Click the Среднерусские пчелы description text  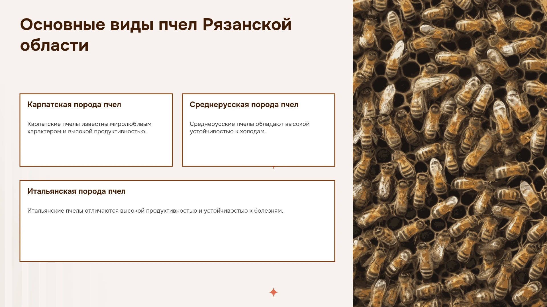point(250,128)
